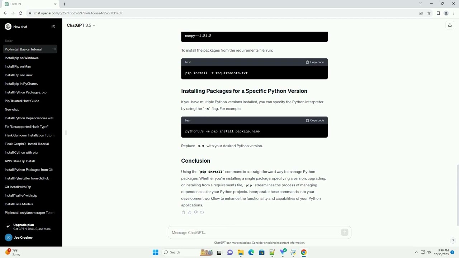Click the send message arrow button
The width and height of the screenshot is (459, 258).
(345, 233)
